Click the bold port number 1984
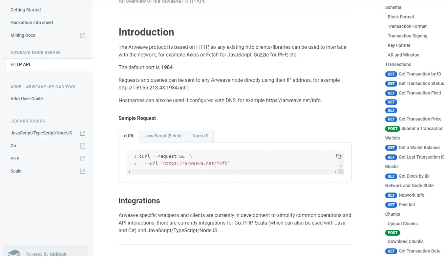 (167, 68)
